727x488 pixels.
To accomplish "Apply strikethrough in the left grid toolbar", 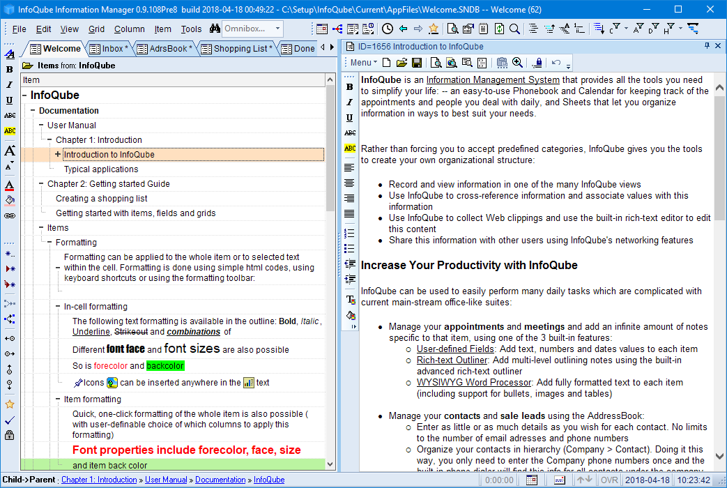I will [x=10, y=116].
